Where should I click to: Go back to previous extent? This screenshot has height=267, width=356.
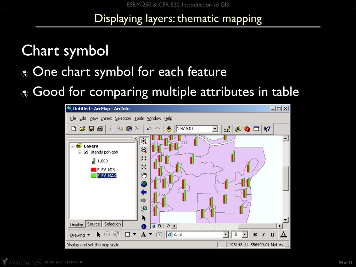(144, 192)
